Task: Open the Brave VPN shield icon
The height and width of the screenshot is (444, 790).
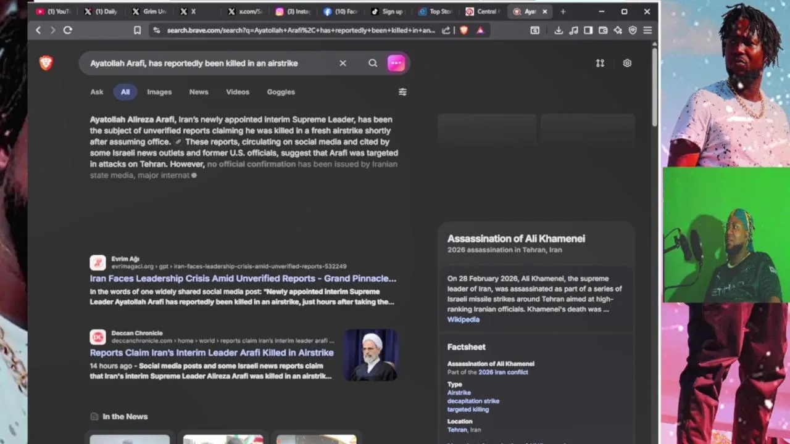Action: point(633,30)
